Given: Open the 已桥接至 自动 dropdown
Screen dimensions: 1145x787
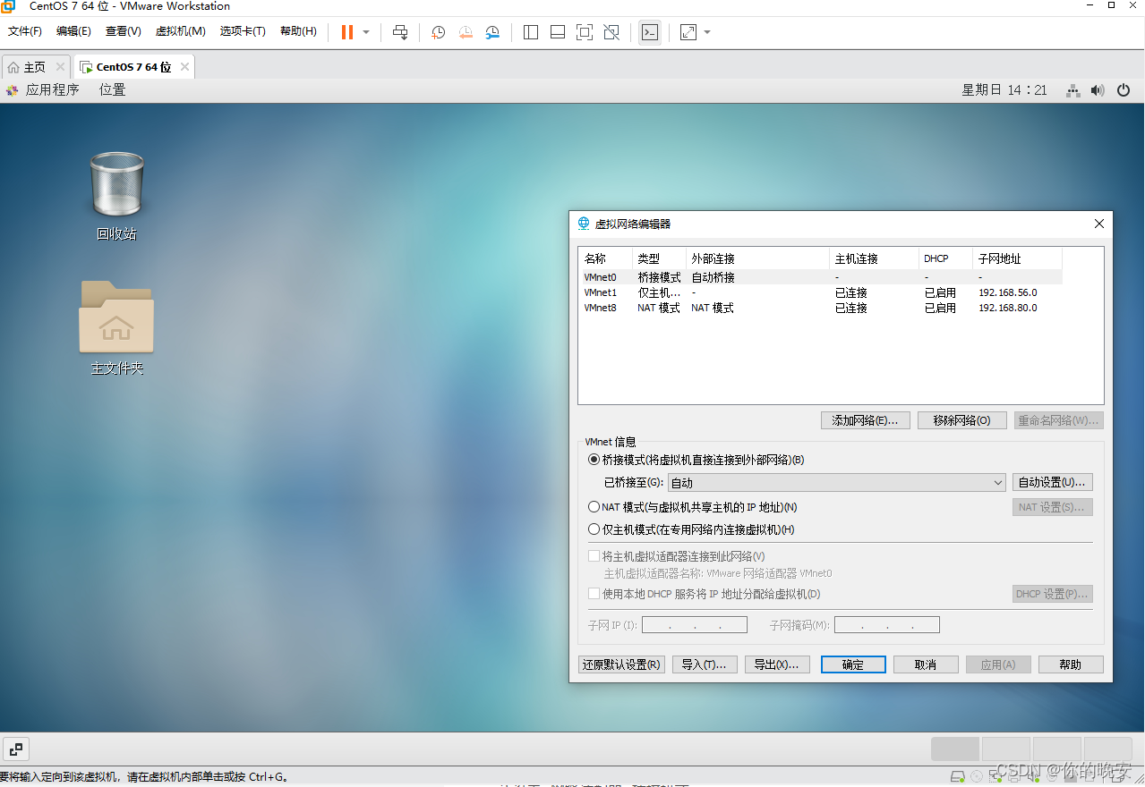Looking at the screenshot, I should click(837, 483).
